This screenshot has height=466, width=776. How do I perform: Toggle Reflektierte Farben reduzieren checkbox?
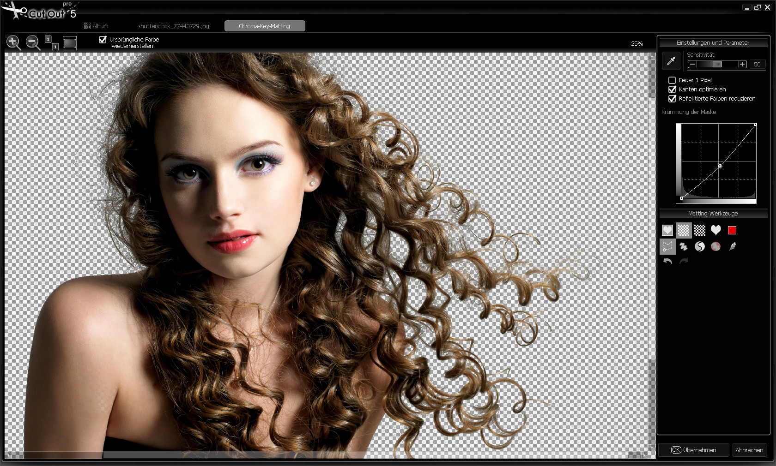click(672, 99)
